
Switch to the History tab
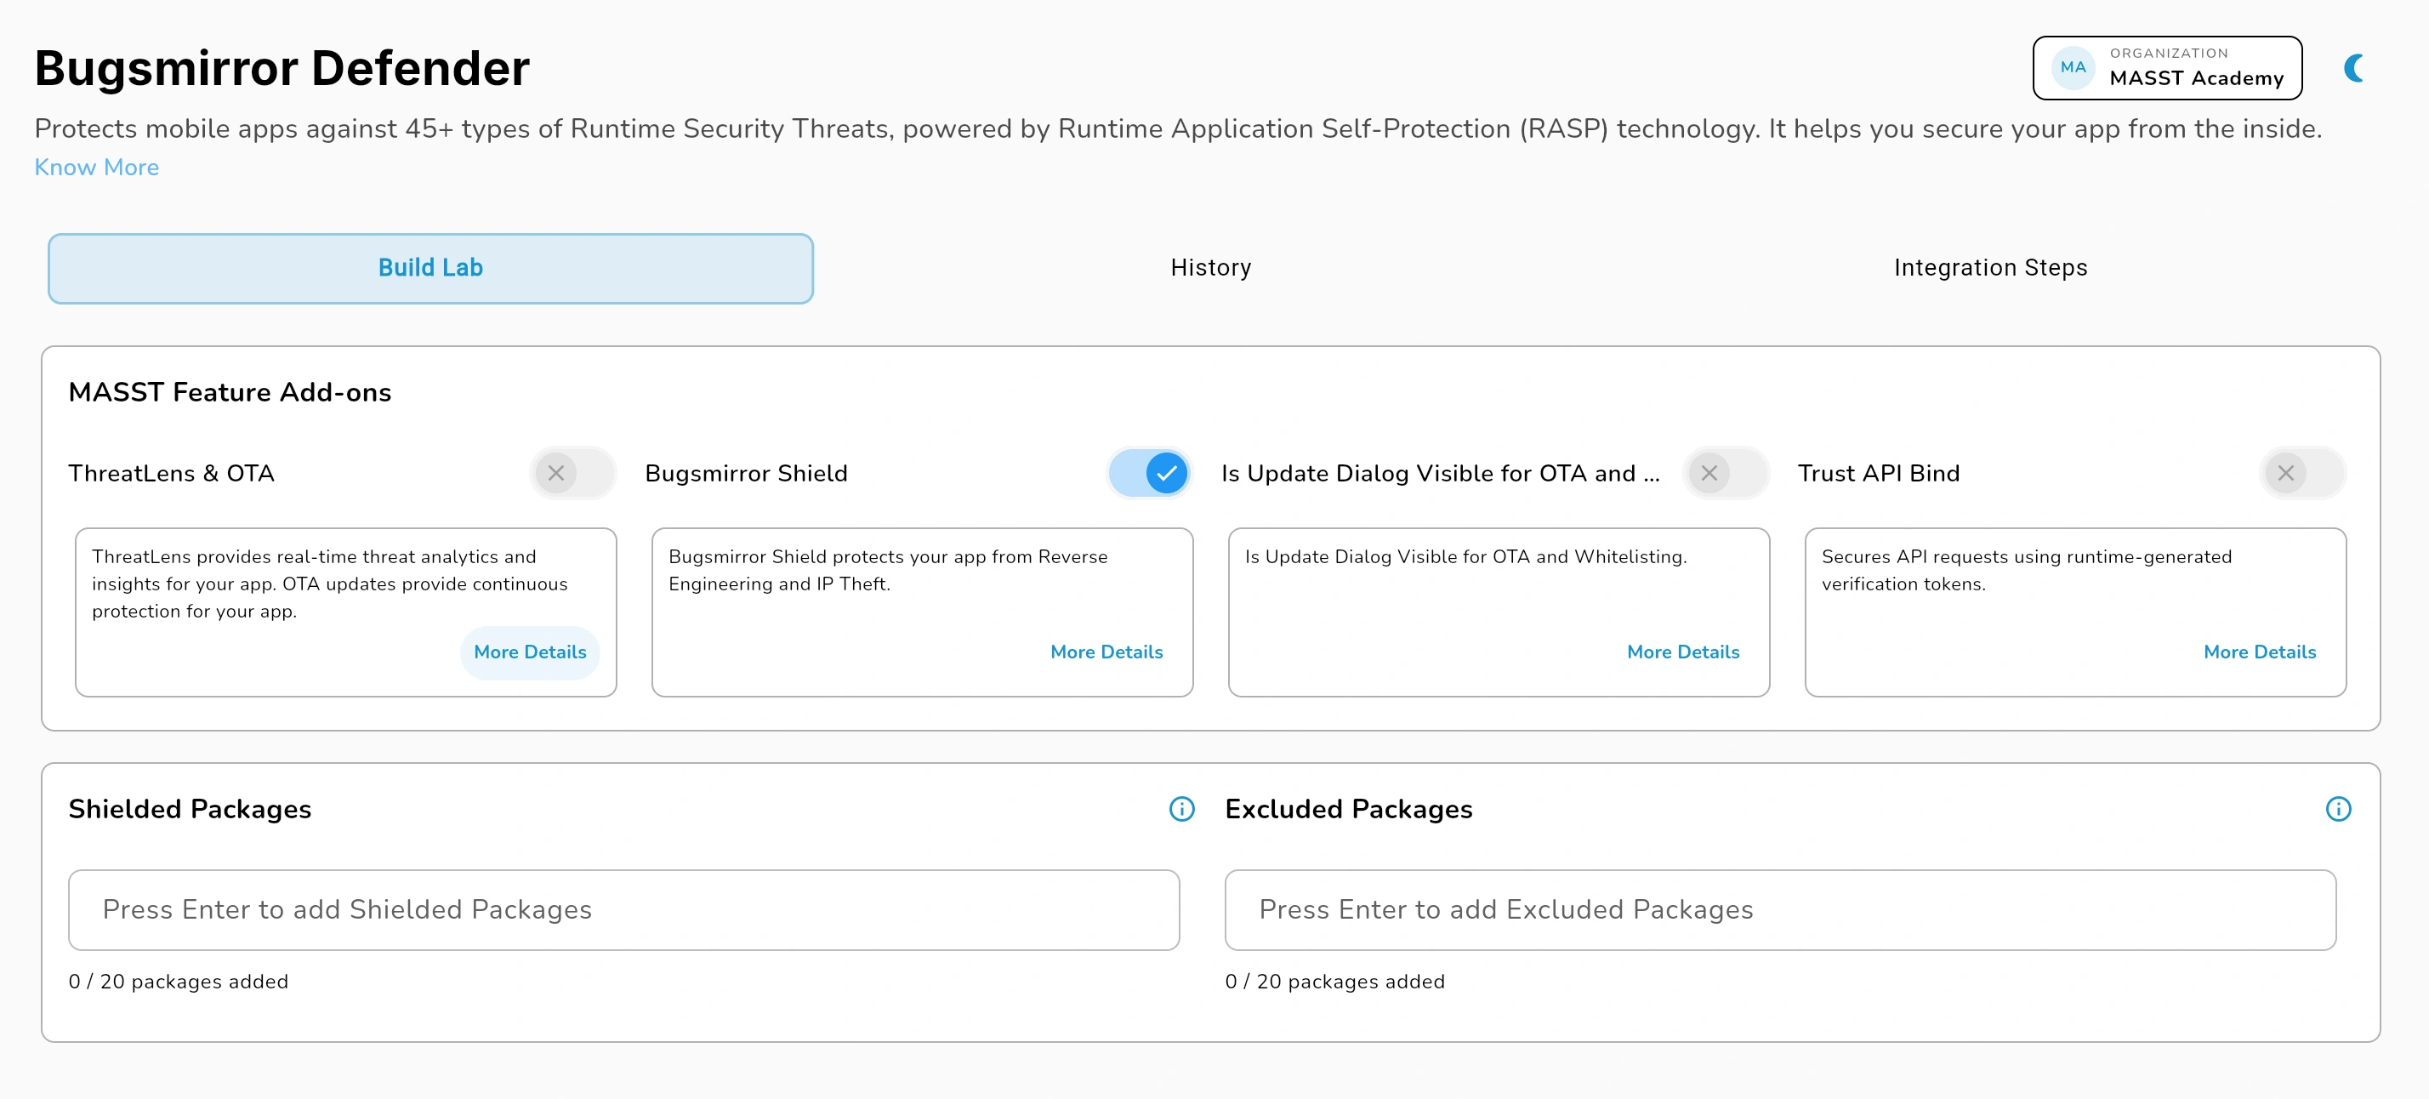coord(1211,268)
